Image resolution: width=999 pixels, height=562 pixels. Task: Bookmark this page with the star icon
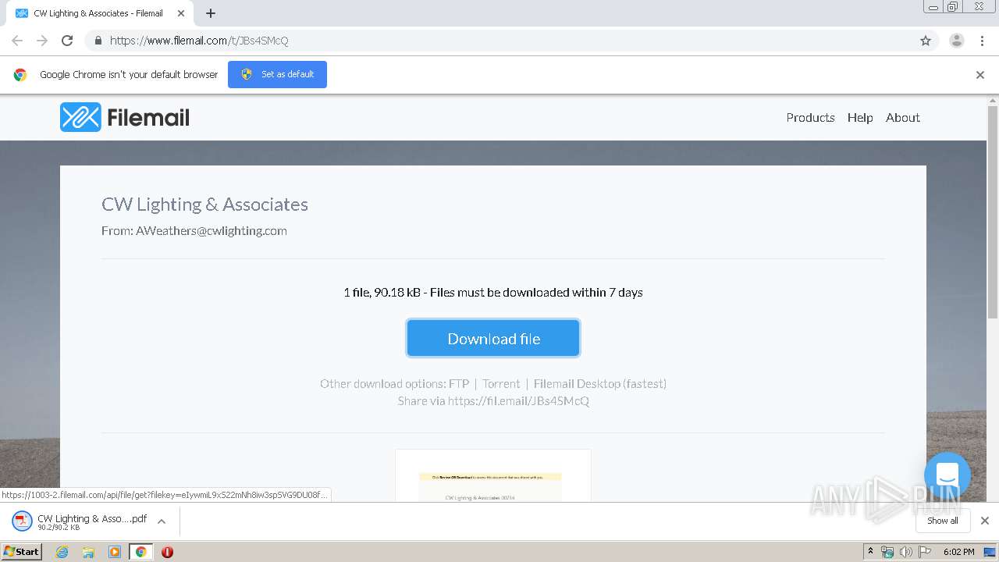[x=926, y=41]
